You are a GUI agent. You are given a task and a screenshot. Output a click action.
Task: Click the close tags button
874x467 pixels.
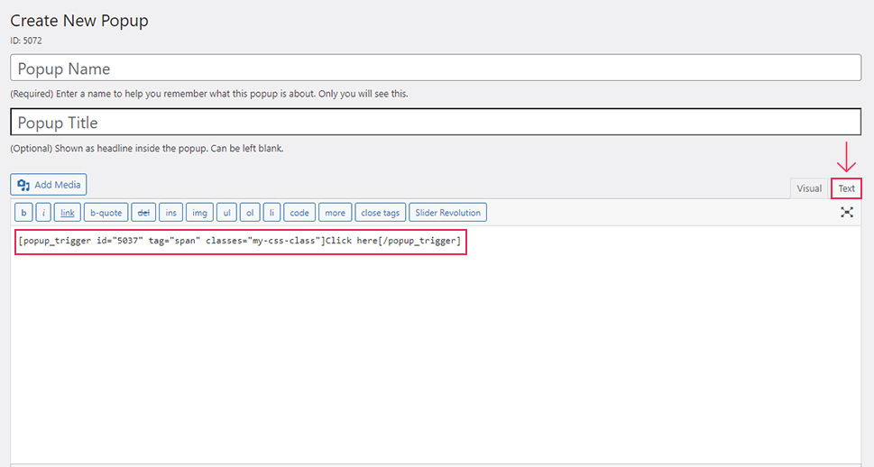pyautogui.click(x=380, y=213)
